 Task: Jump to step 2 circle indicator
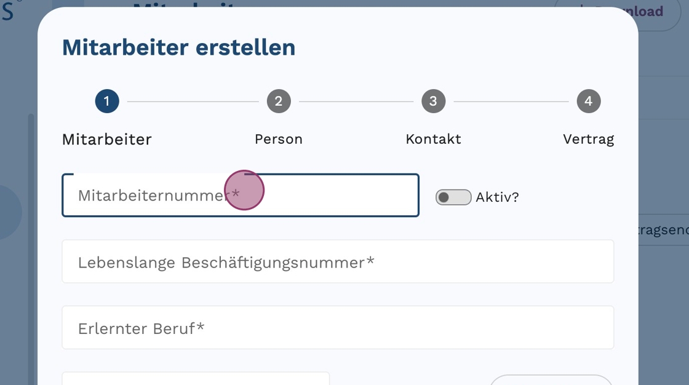tap(279, 101)
